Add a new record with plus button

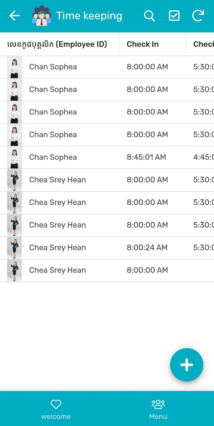coord(186,365)
